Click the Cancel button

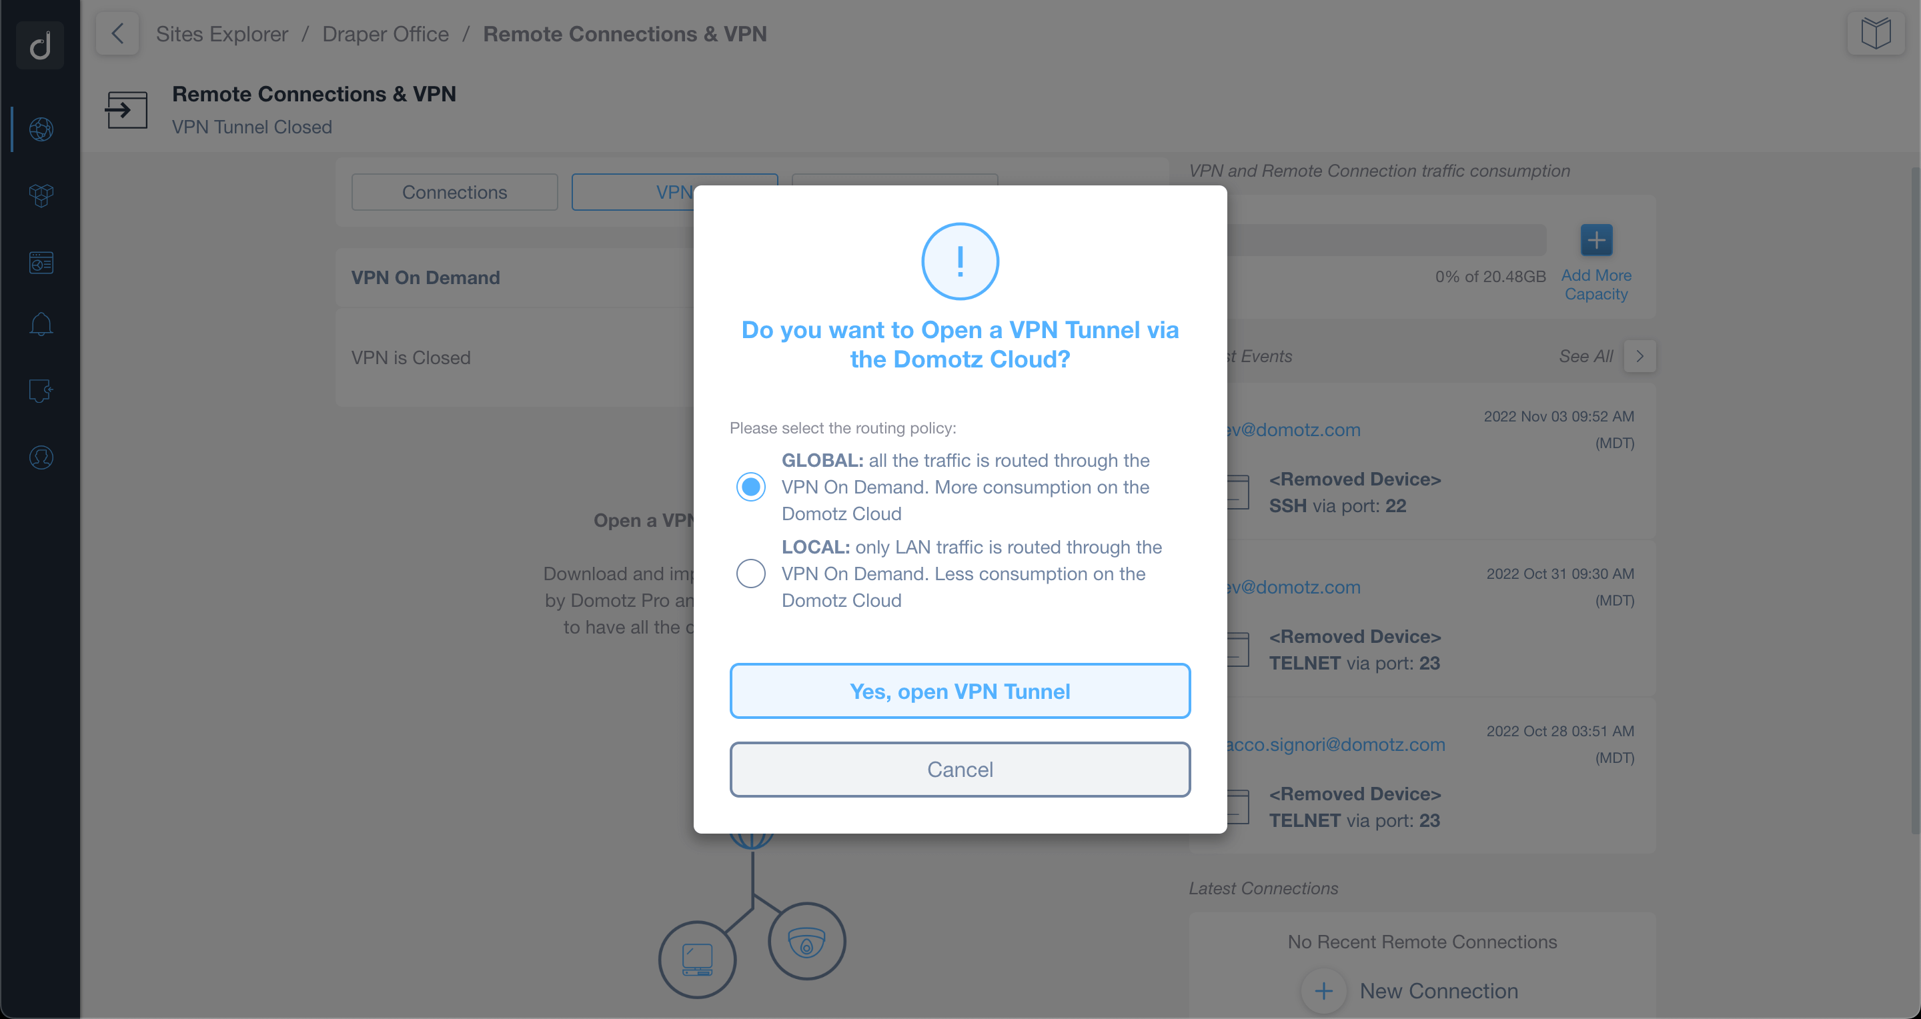[959, 769]
